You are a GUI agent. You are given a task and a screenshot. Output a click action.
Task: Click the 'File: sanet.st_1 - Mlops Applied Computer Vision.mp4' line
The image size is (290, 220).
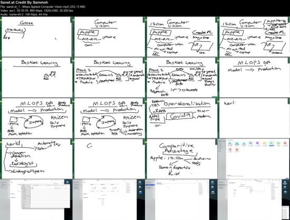[x=43, y=7]
